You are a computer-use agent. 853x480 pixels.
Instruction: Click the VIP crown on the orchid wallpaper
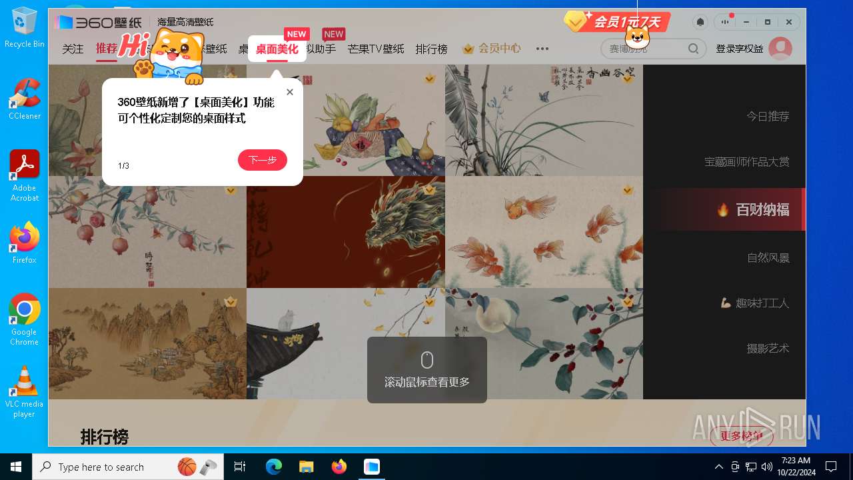(628, 79)
